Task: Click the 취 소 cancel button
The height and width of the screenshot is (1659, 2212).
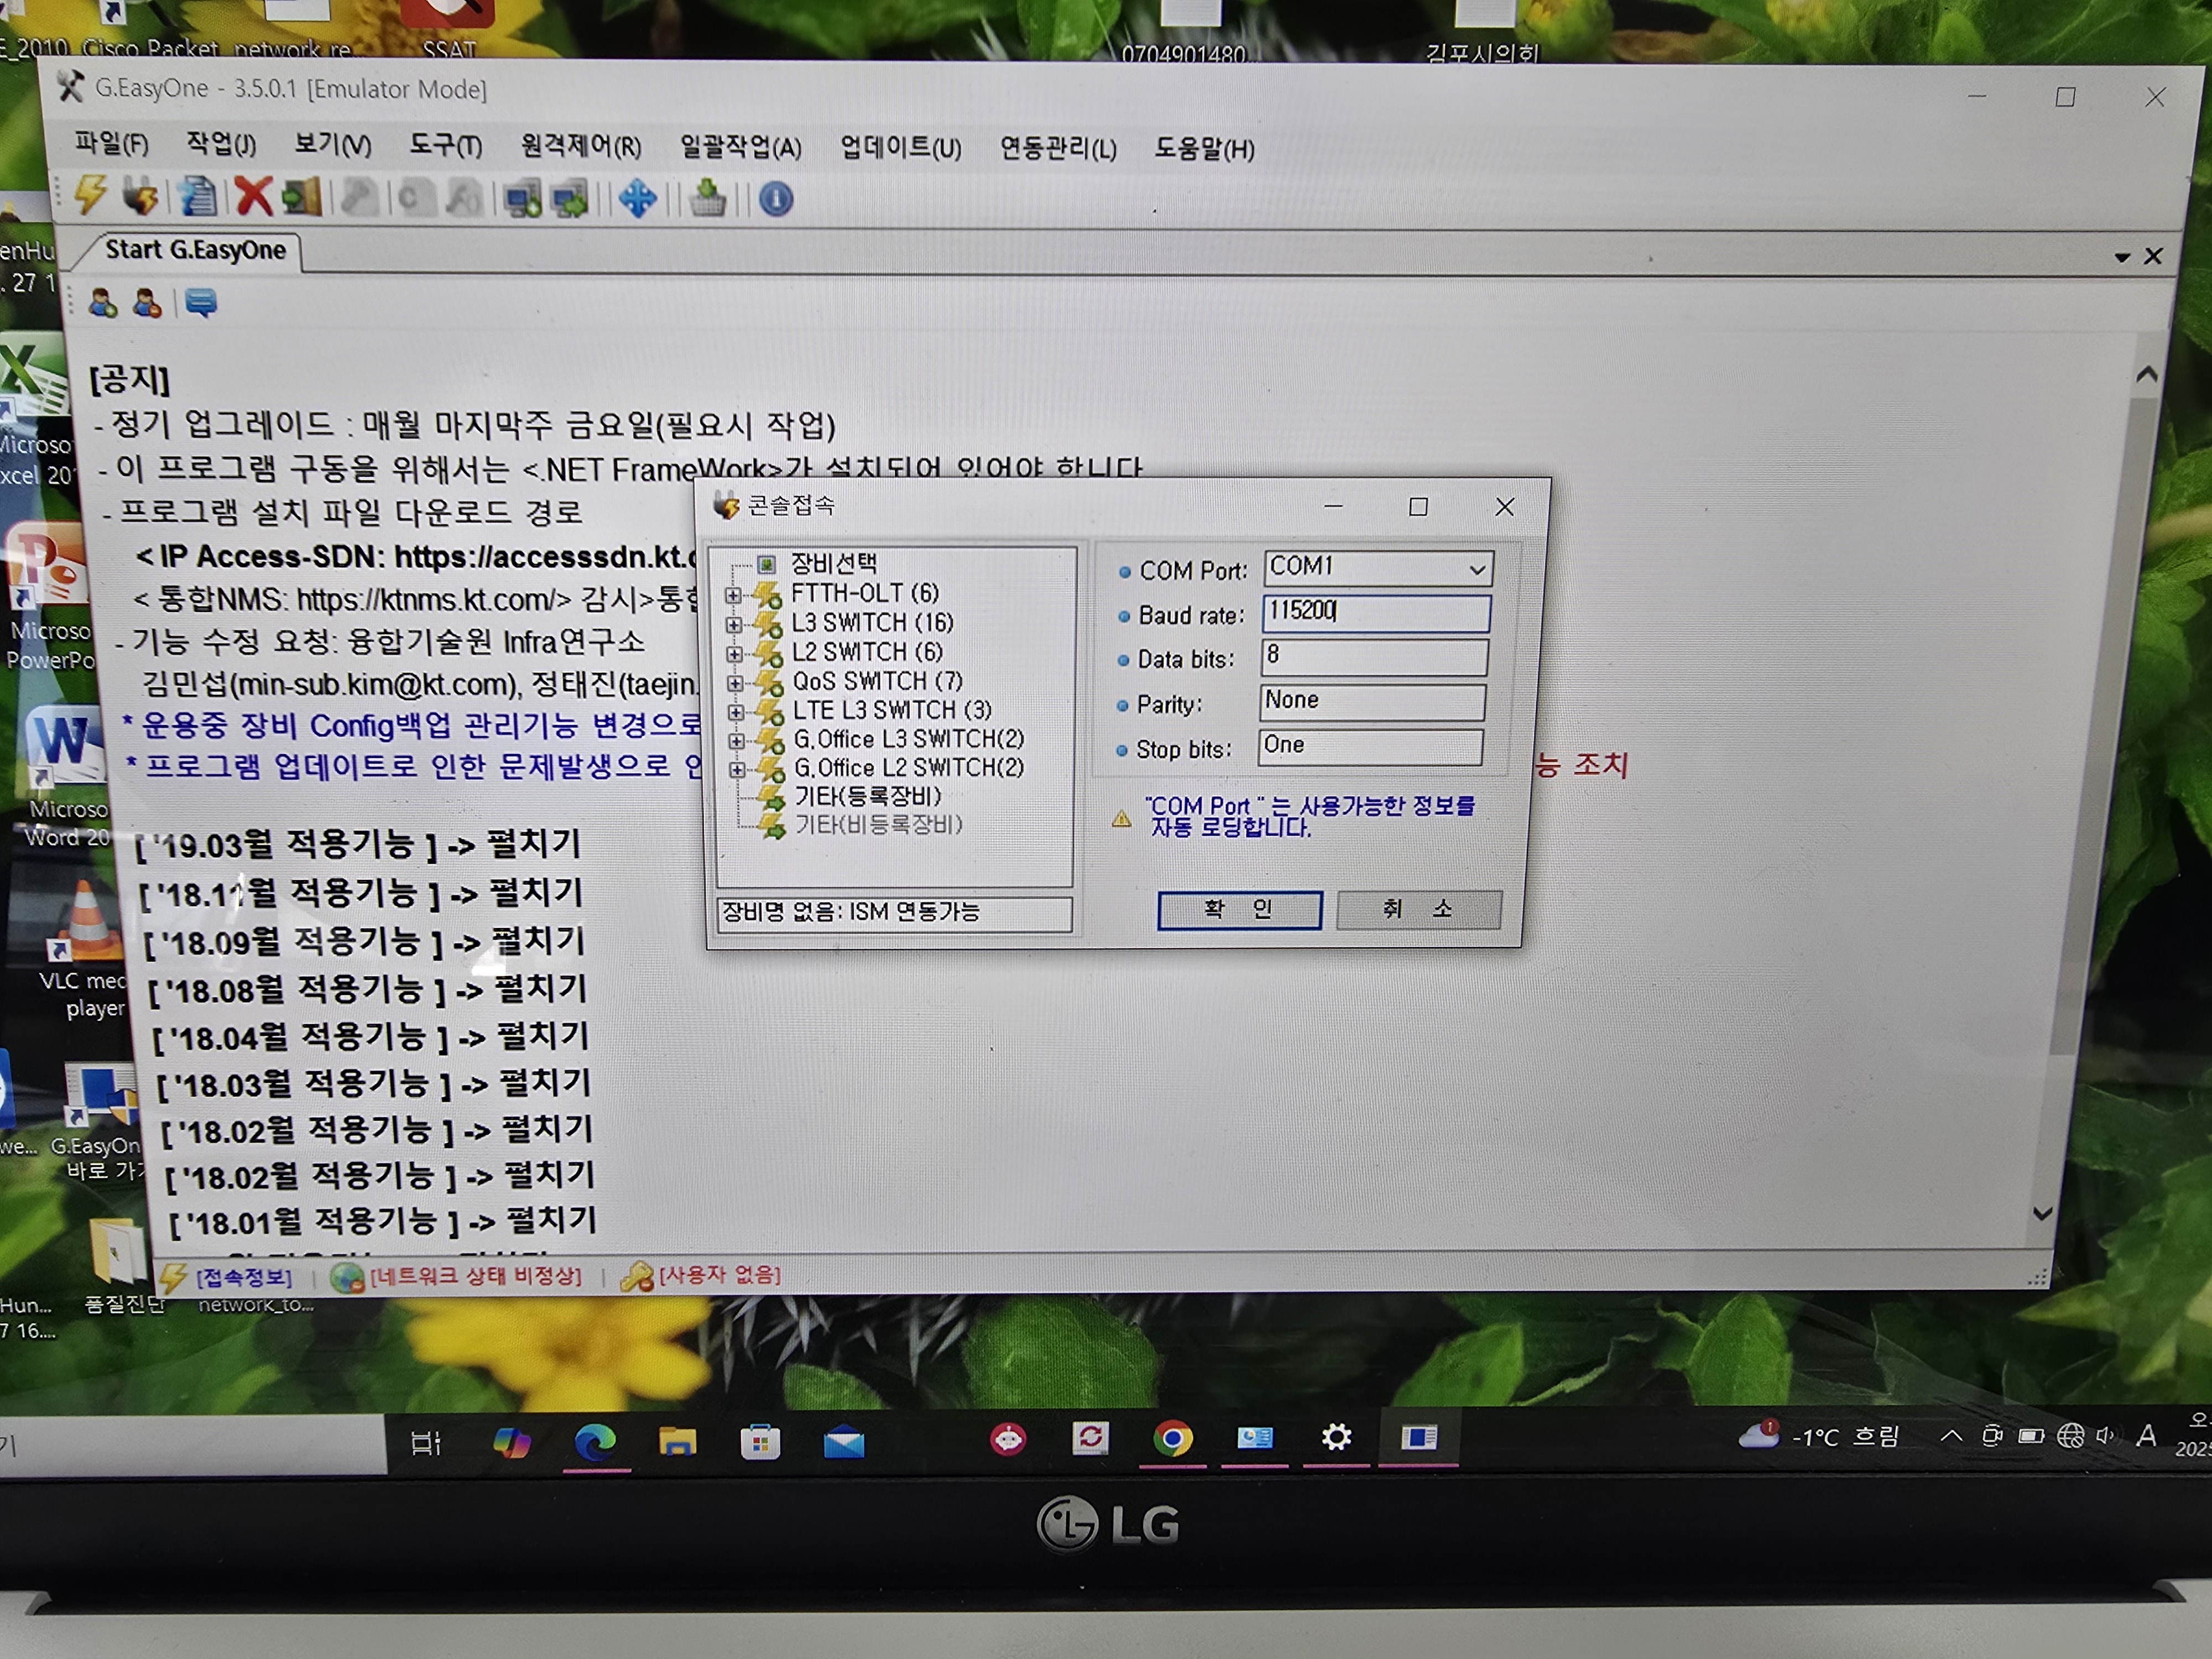Action: click(1418, 909)
